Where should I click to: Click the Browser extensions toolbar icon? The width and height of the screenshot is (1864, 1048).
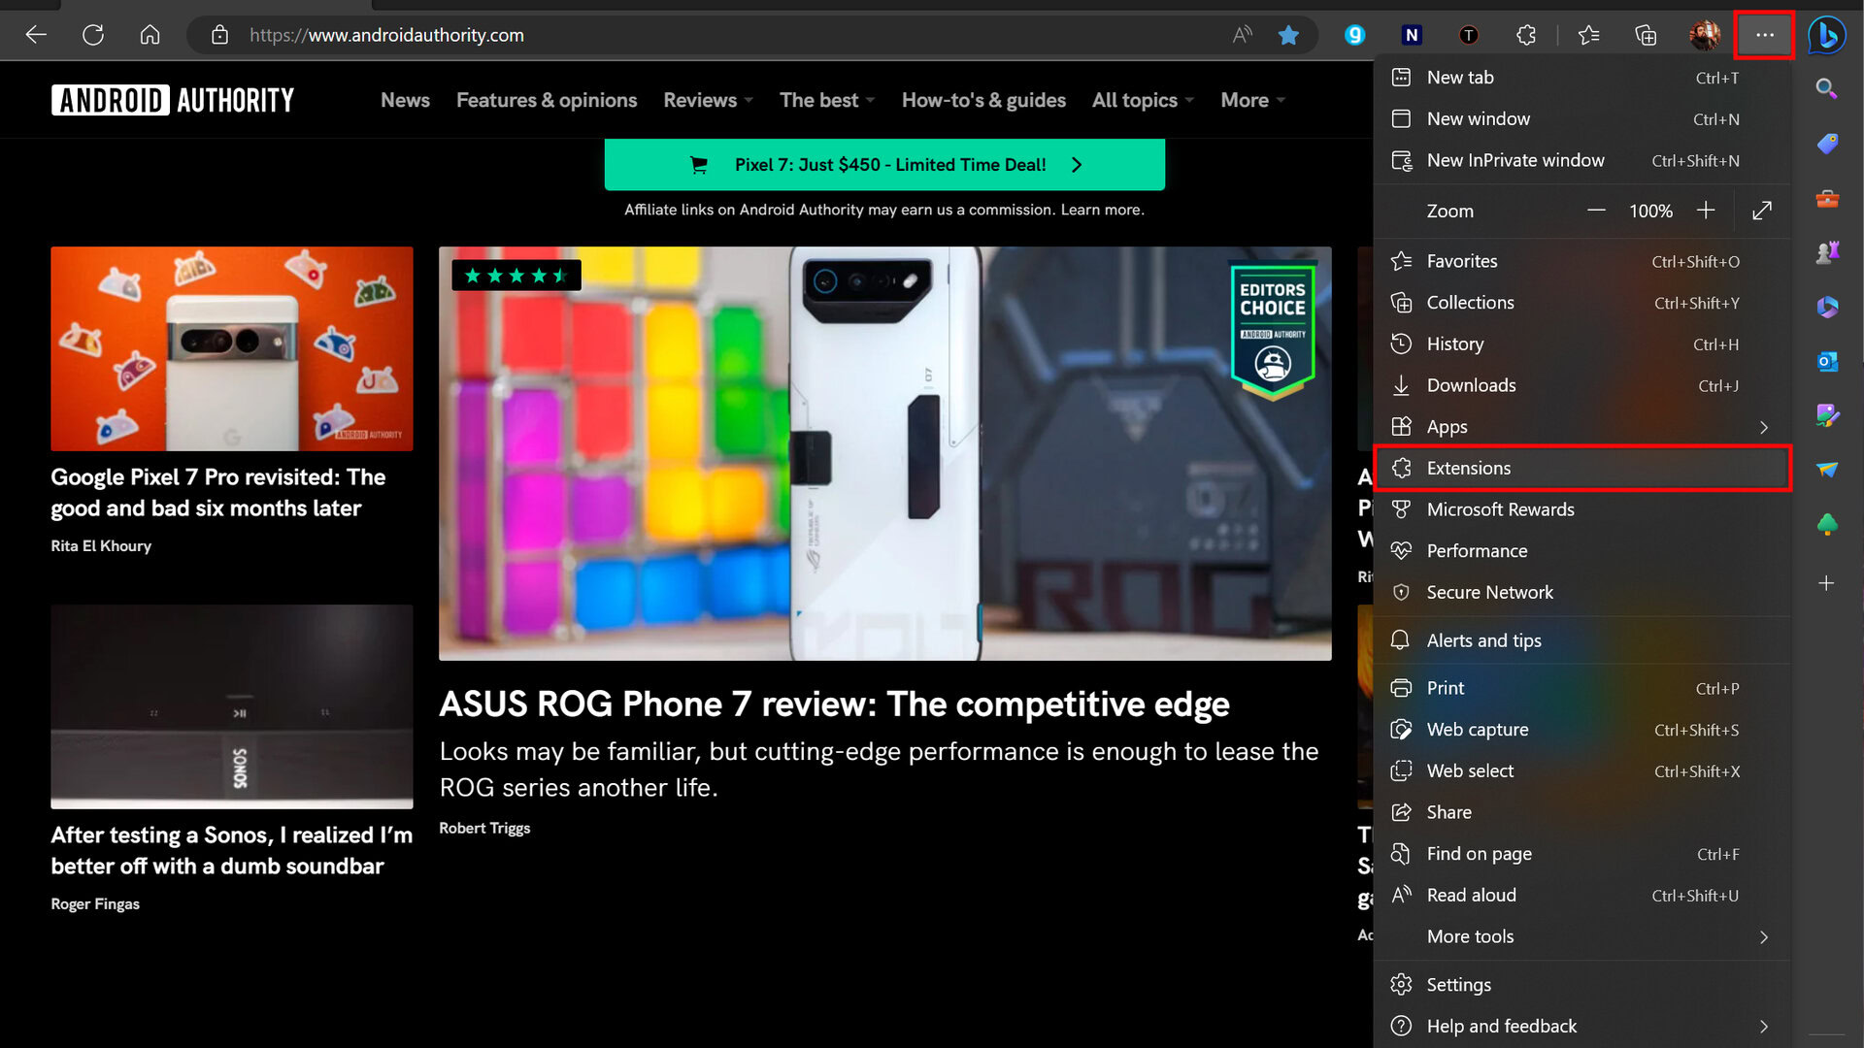1526,35
